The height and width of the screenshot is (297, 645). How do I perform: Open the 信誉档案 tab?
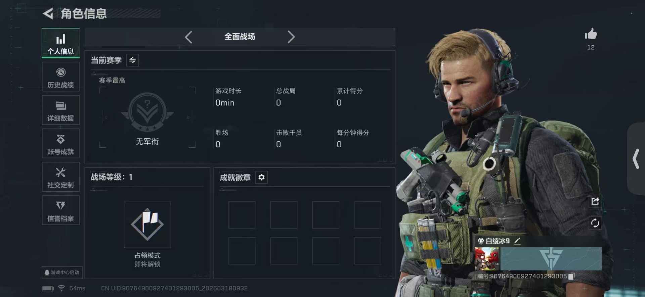point(61,210)
